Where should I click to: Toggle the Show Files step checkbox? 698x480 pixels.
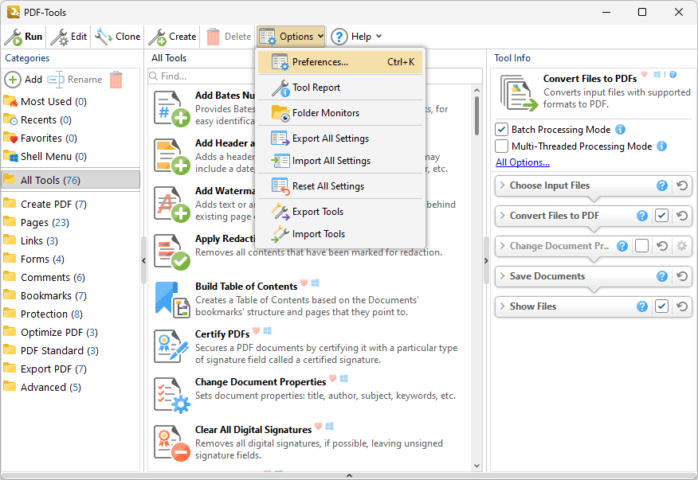pyautogui.click(x=662, y=306)
